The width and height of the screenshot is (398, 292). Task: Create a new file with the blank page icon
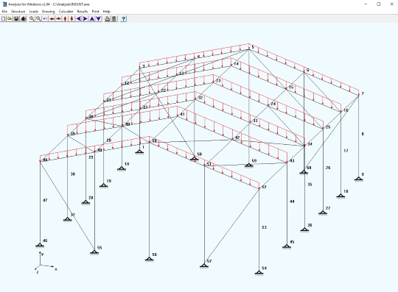tap(3, 18)
